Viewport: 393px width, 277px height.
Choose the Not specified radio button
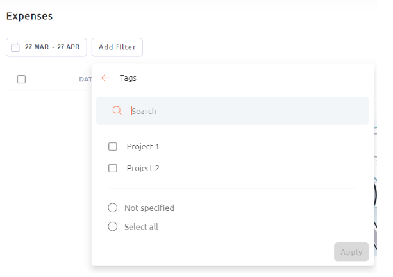[113, 208]
